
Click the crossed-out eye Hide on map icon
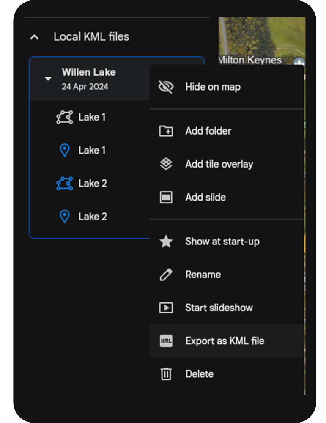(x=166, y=87)
